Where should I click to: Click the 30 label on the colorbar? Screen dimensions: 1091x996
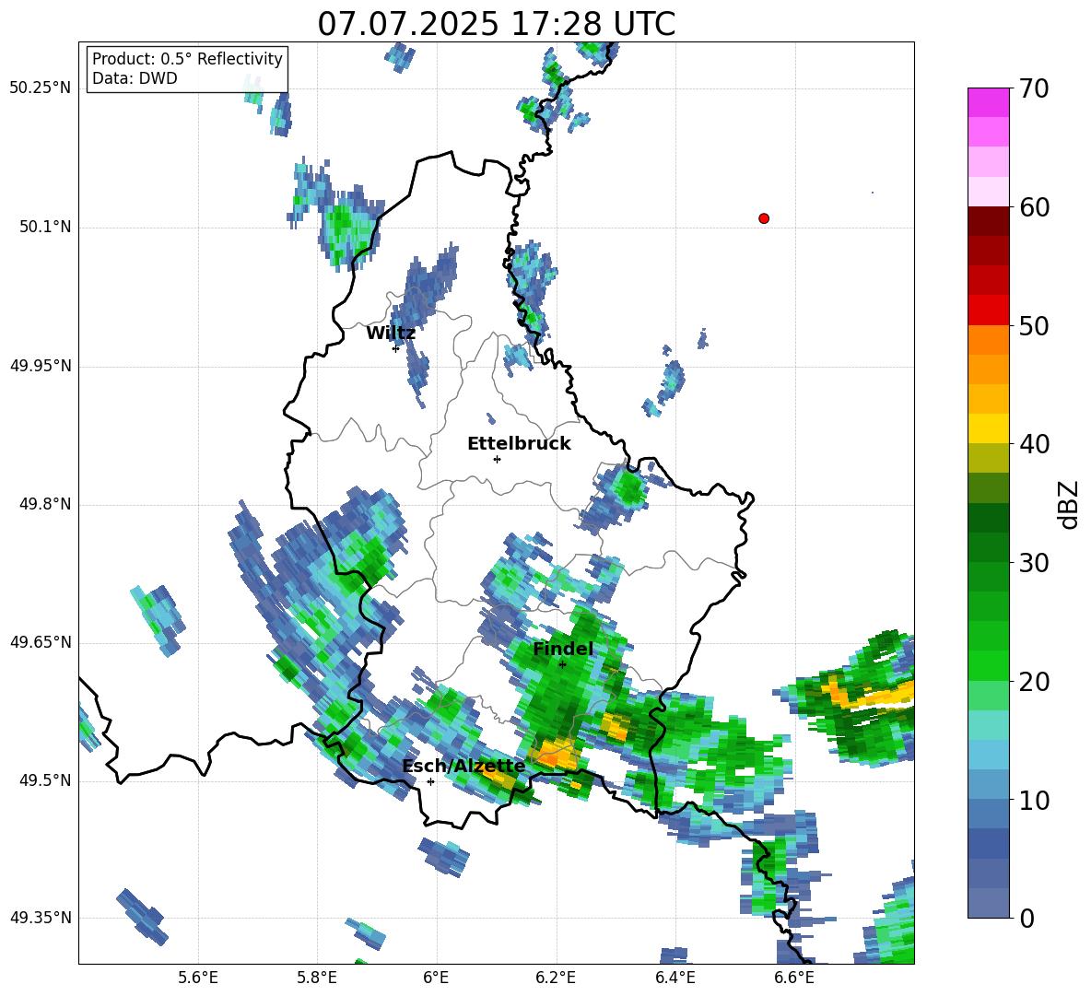pos(1034,563)
